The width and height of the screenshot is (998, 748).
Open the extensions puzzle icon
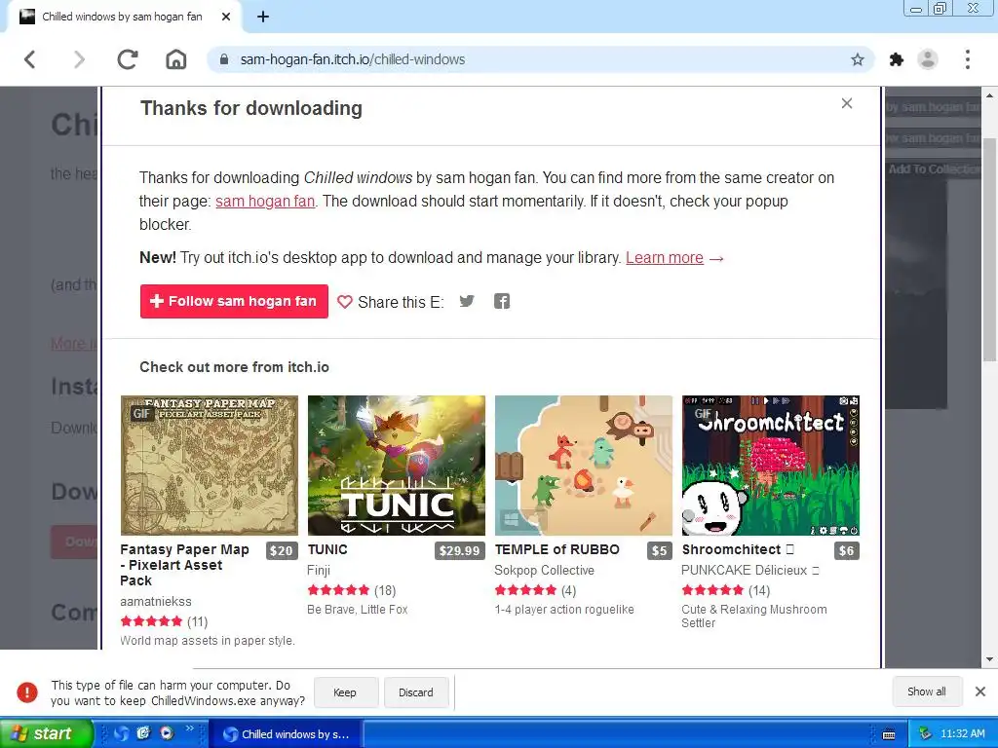(x=897, y=59)
